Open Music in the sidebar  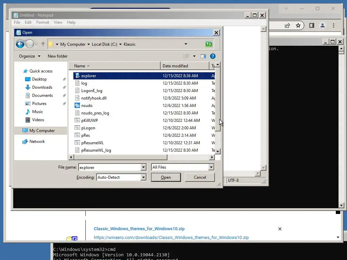[x=37, y=112]
